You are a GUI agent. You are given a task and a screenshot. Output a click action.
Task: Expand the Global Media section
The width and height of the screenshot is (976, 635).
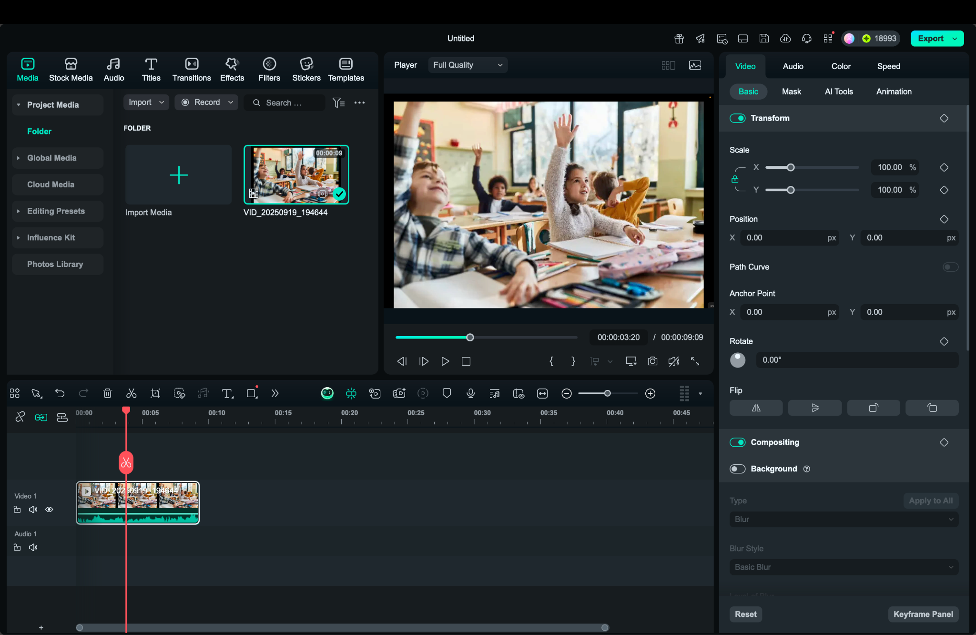19,158
